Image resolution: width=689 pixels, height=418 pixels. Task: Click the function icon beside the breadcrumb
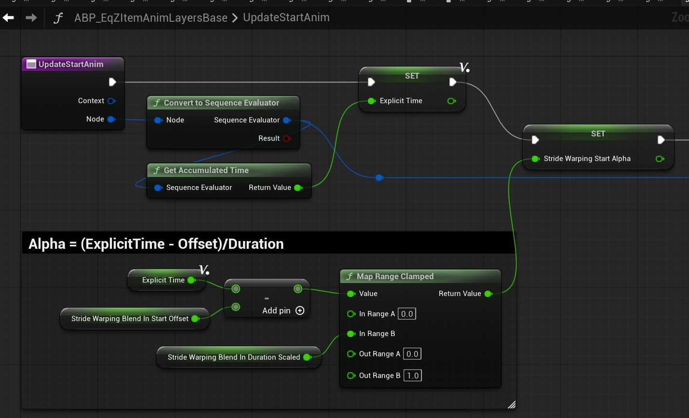pyautogui.click(x=58, y=18)
